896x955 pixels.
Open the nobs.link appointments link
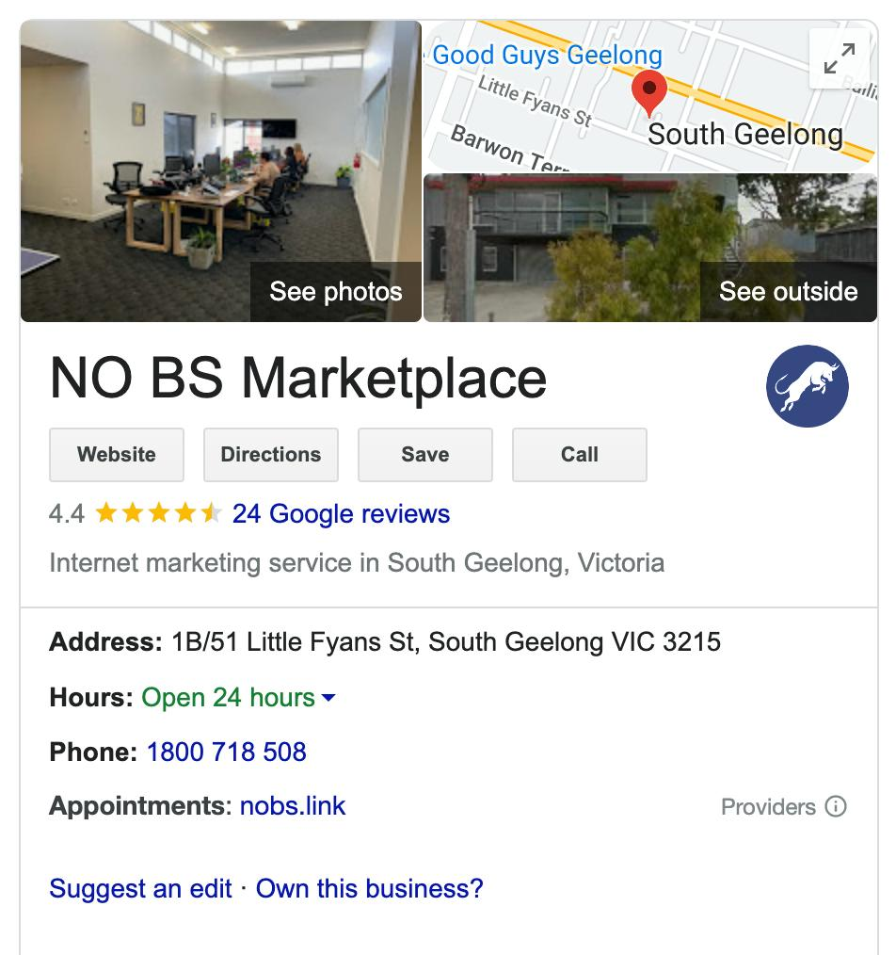tap(293, 806)
